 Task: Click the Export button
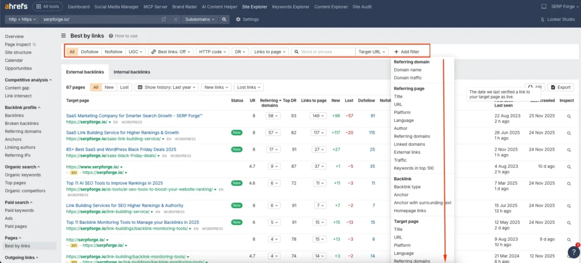561,87
